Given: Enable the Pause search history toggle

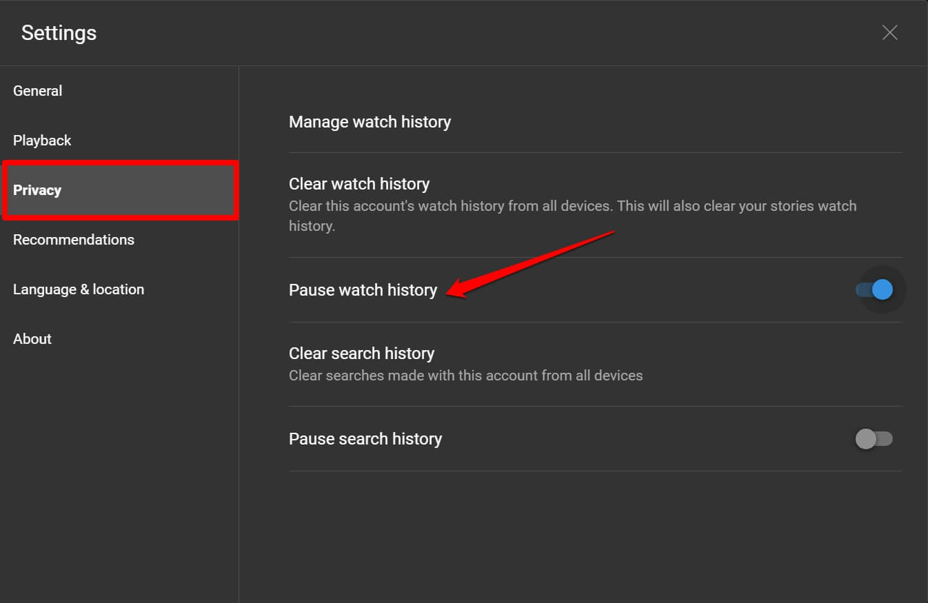Looking at the screenshot, I should coord(874,439).
